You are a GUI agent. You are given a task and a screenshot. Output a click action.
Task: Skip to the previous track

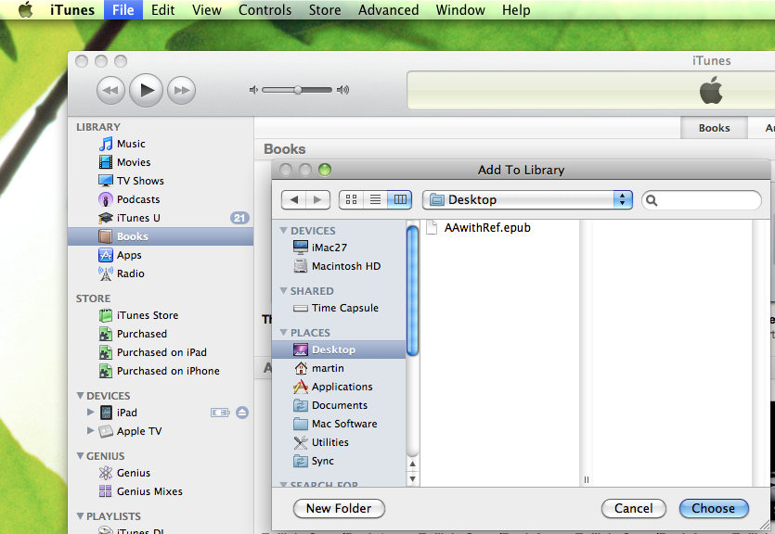point(110,90)
